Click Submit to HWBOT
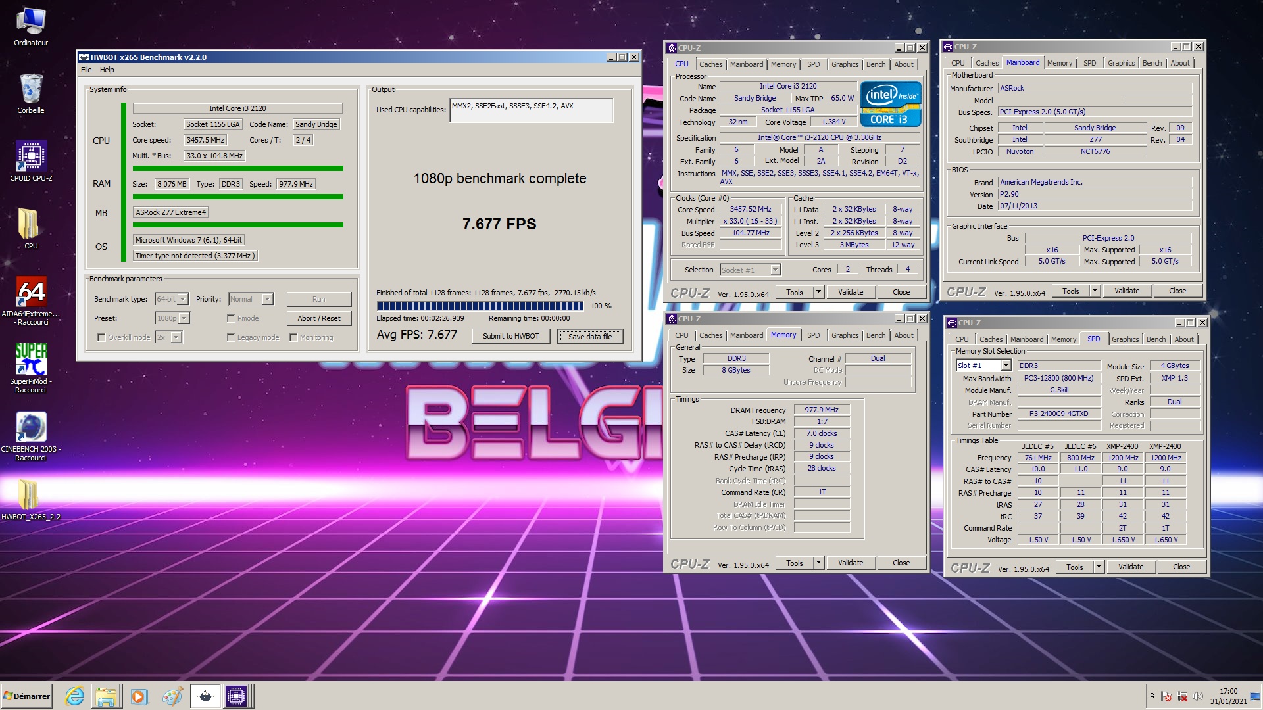The width and height of the screenshot is (1263, 710). [x=510, y=336]
